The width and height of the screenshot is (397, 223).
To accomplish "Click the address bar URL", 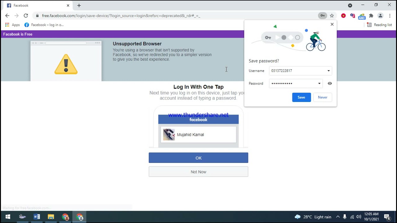I will pos(121,16).
